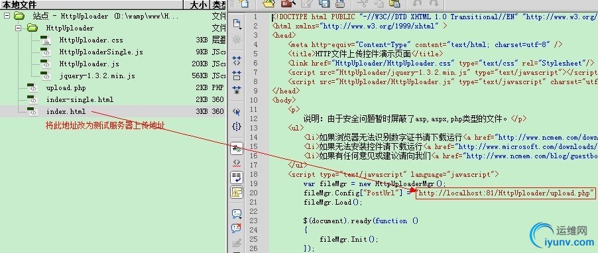Click the Select Parent Tag icon
598x253 pixels.
237,112
